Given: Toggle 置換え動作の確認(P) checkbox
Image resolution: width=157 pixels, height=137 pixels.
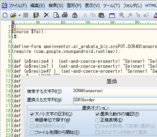Looking at the screenshot, I should pyautogui.click(x=97, y=114).
